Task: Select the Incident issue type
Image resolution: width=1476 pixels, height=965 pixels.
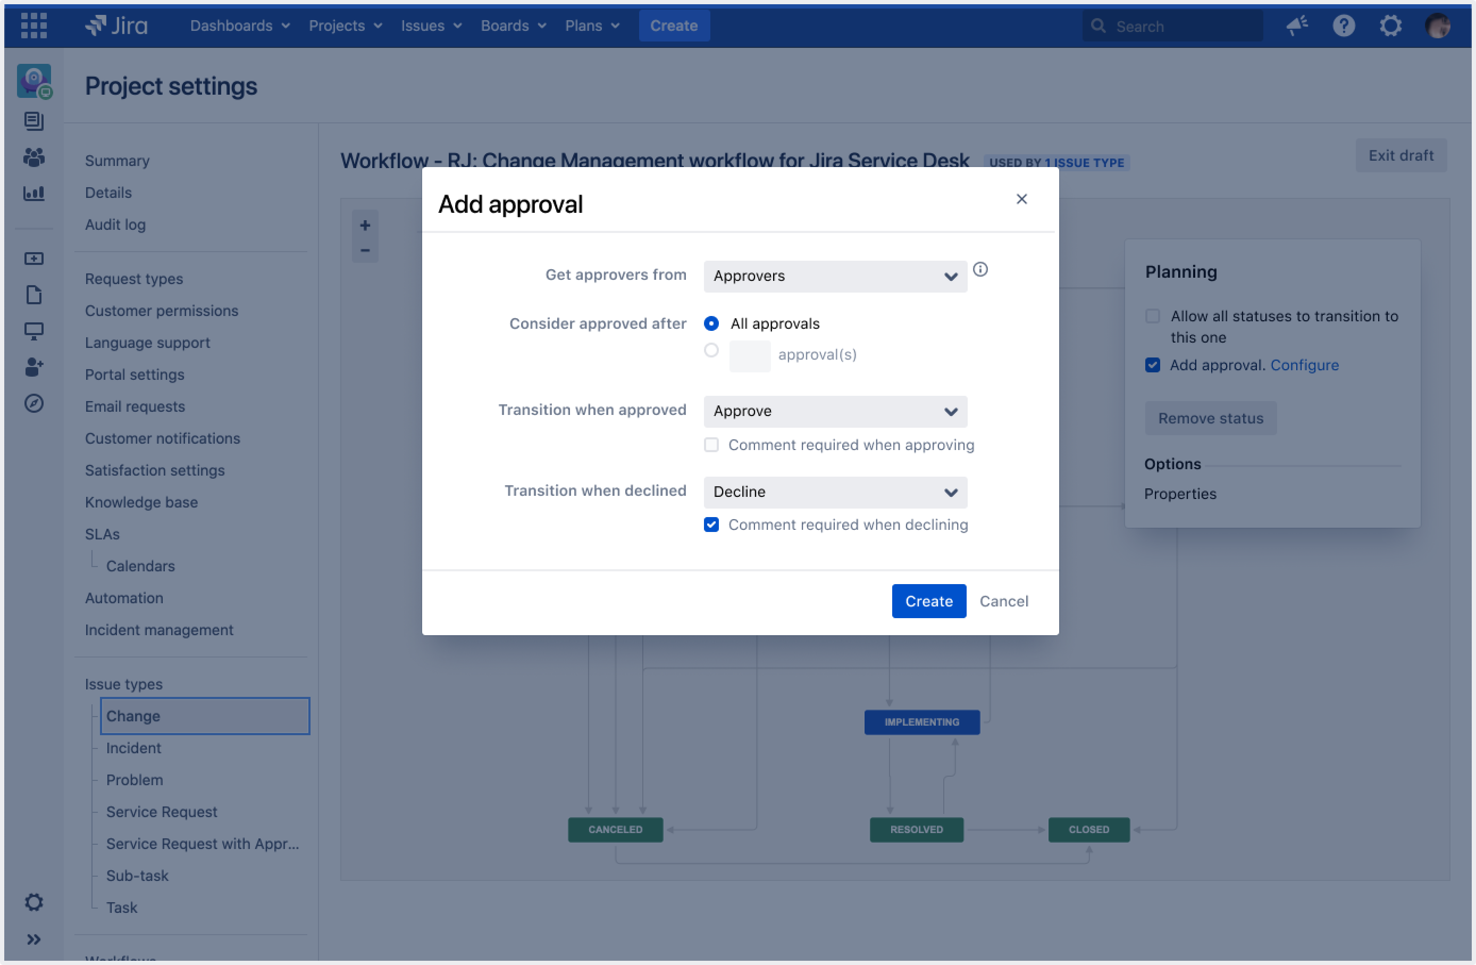Action: 133,748
